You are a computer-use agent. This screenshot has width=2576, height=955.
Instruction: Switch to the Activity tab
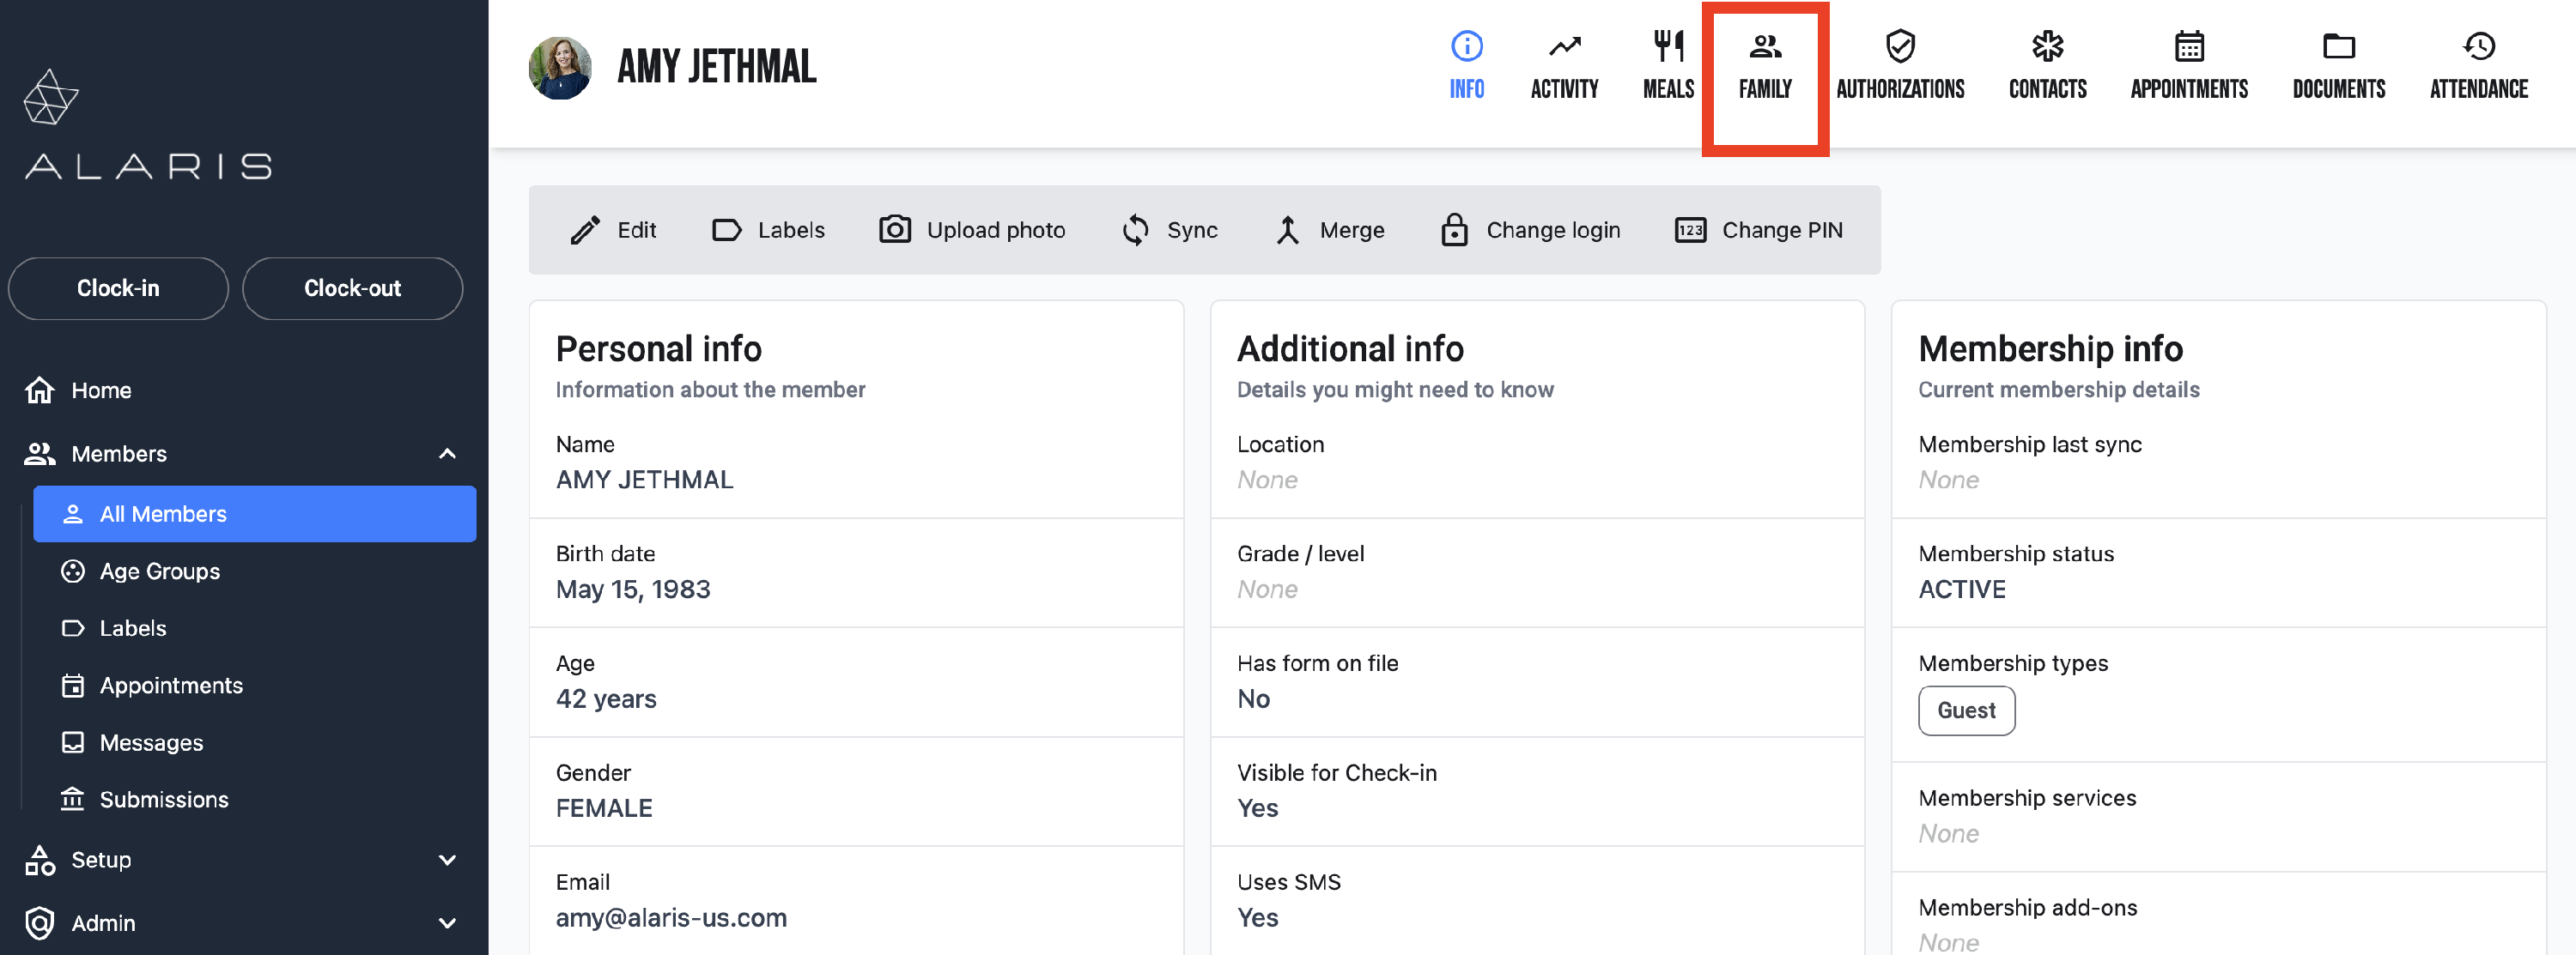pyautogui.click(x=1564, y=66)
